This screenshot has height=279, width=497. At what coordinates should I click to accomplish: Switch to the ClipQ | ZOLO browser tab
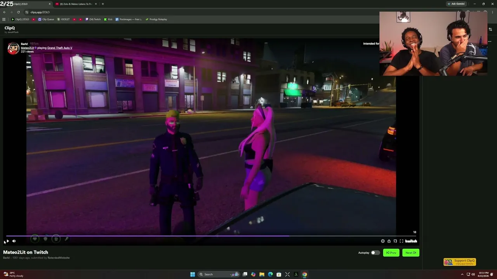26,4
